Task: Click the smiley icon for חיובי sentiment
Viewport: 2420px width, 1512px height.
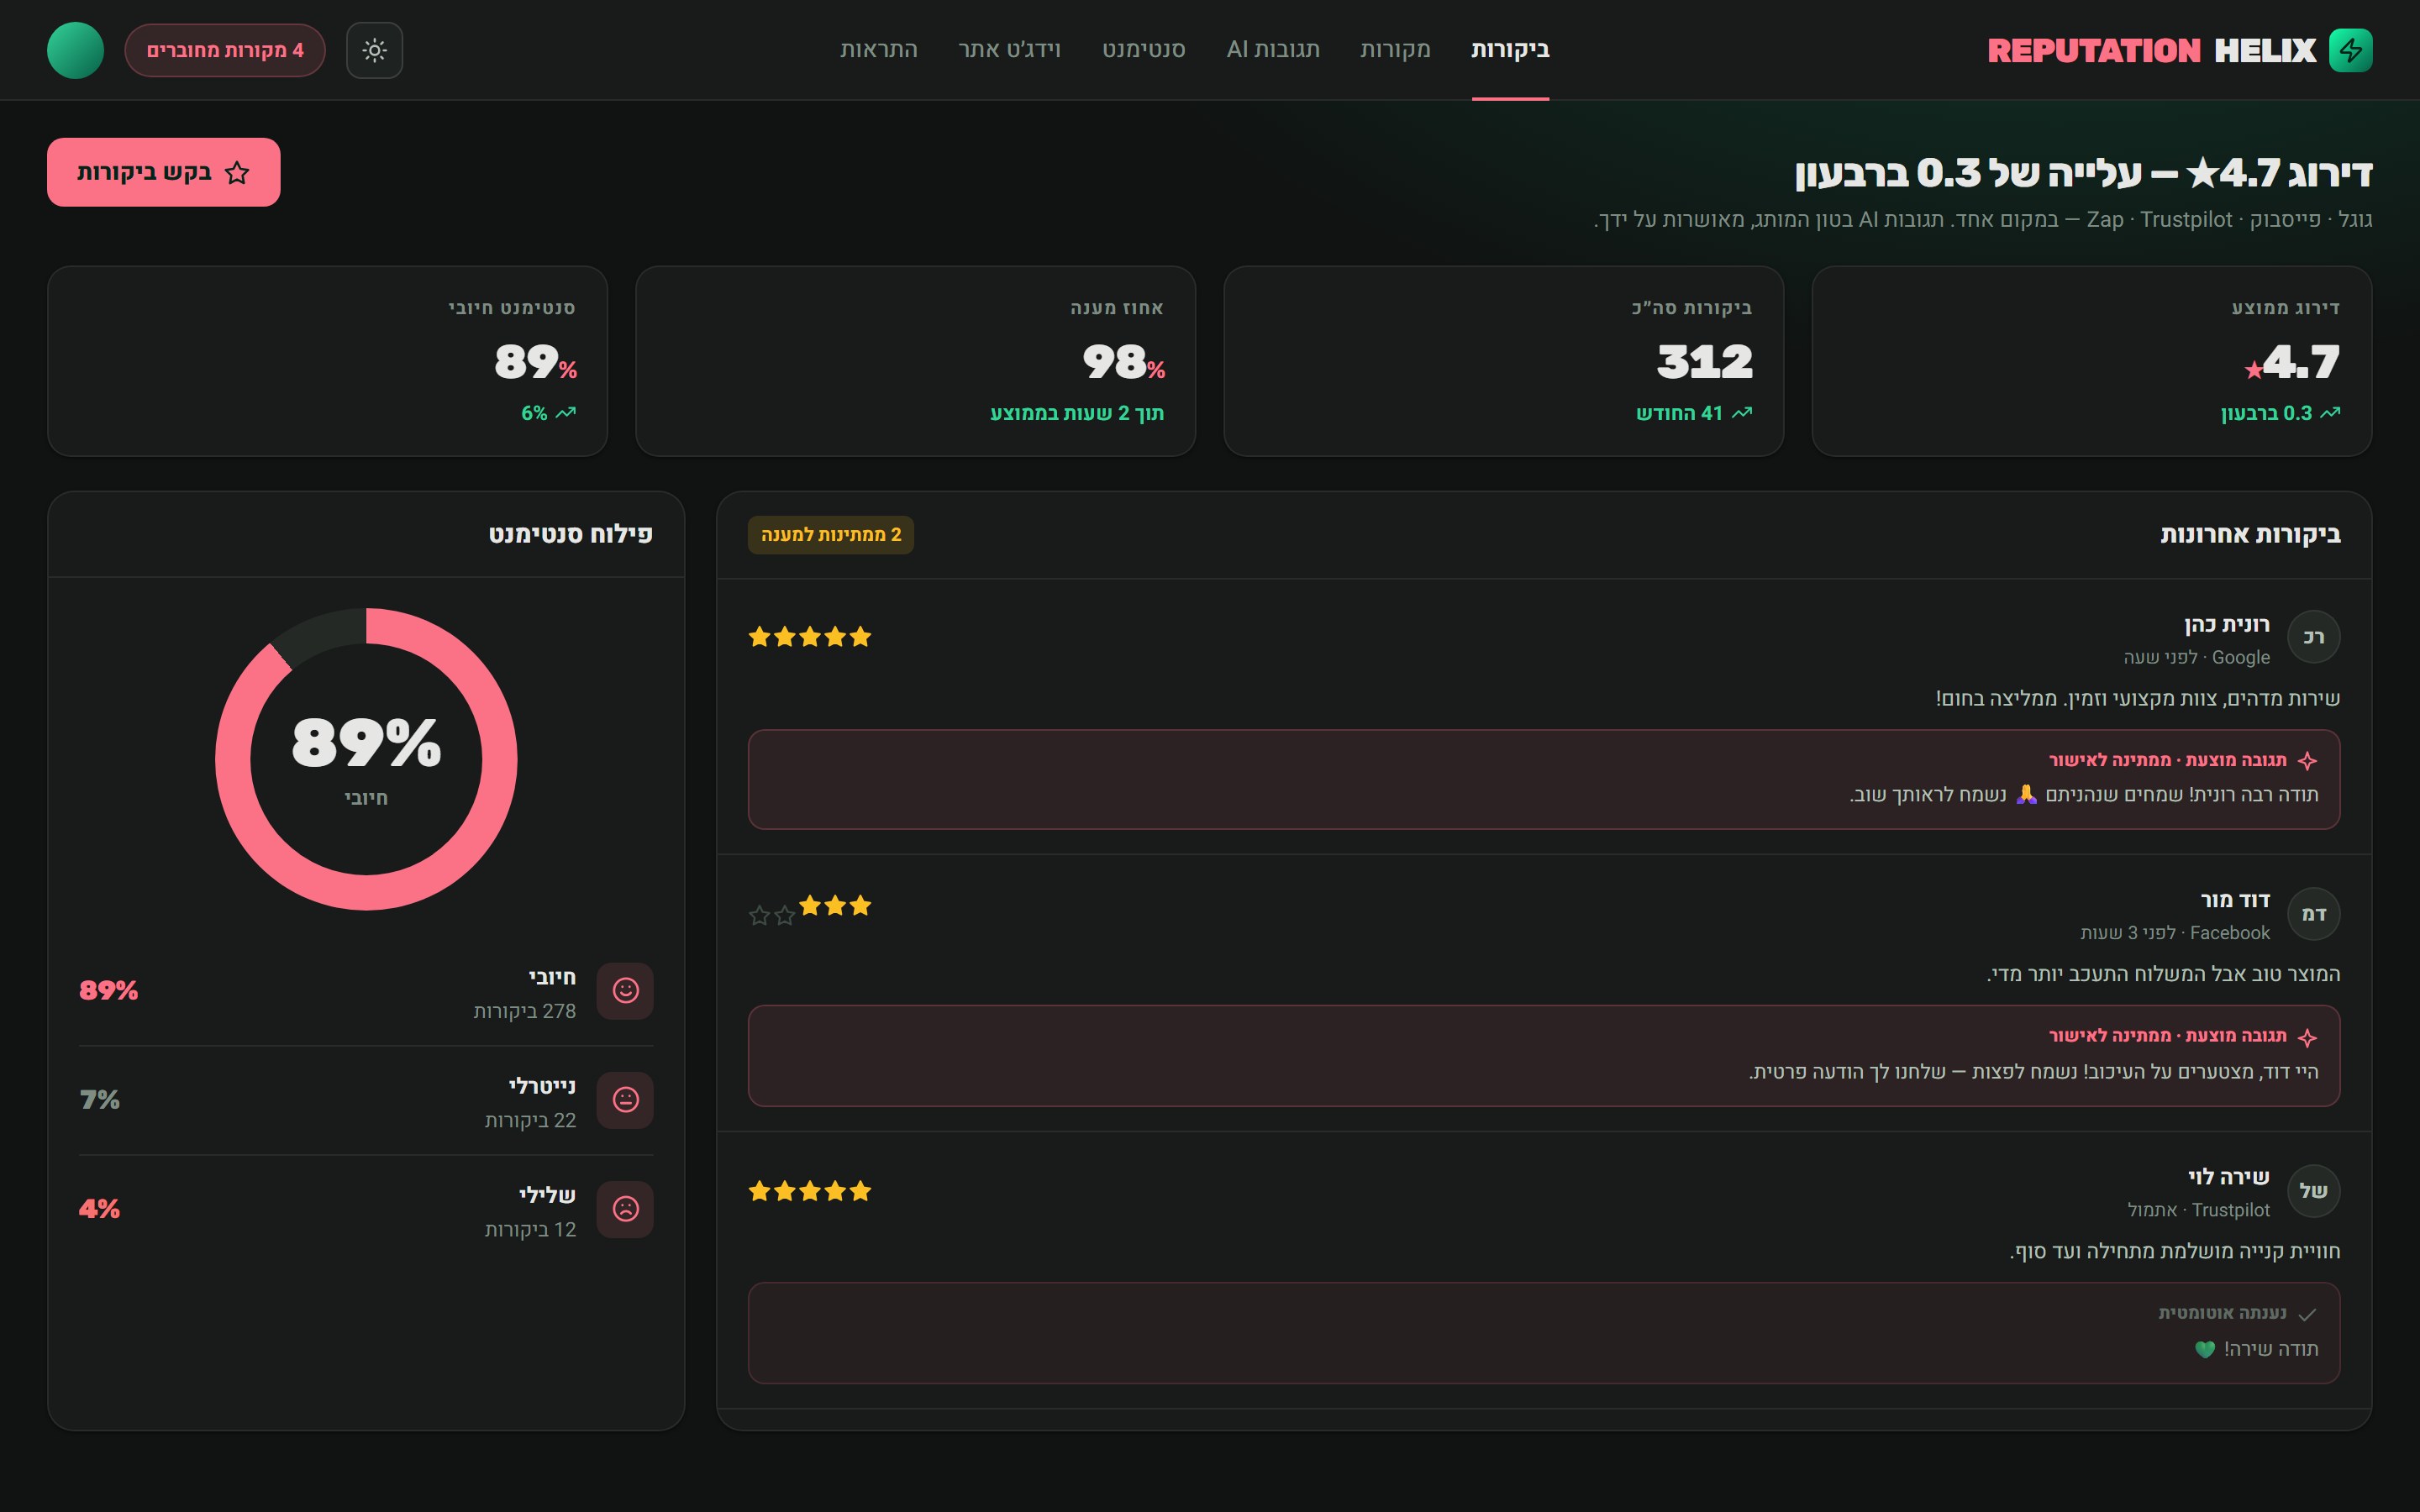Action: click(625, 991)
